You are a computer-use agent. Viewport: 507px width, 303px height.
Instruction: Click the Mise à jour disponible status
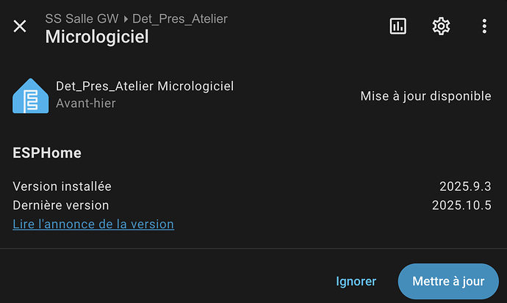425,95
